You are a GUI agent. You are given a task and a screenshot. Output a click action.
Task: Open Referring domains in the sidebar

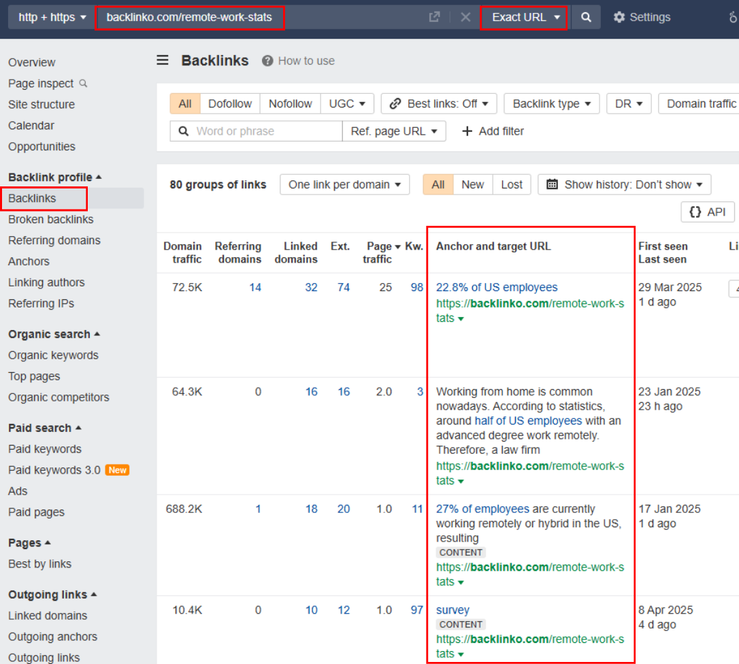pos(54,240)
